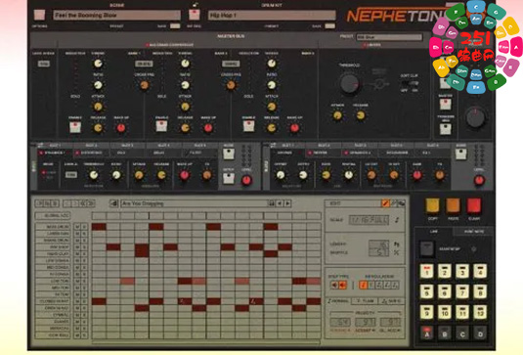Image resolution: width=523 pixels, height=355 pixels.
Task: Click the red Clear button
Action: (474, 205)
